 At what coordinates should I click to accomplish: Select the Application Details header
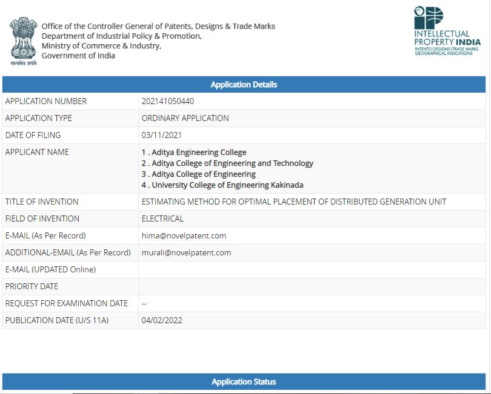[x=244, y=85]
